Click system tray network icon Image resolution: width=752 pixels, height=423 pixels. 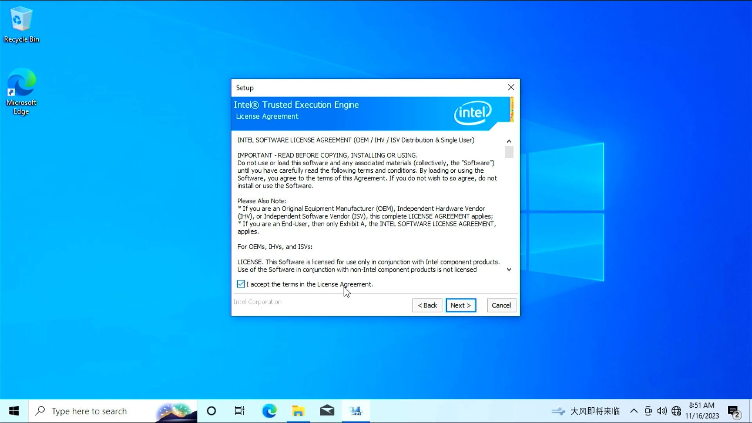tap(677, 410)
